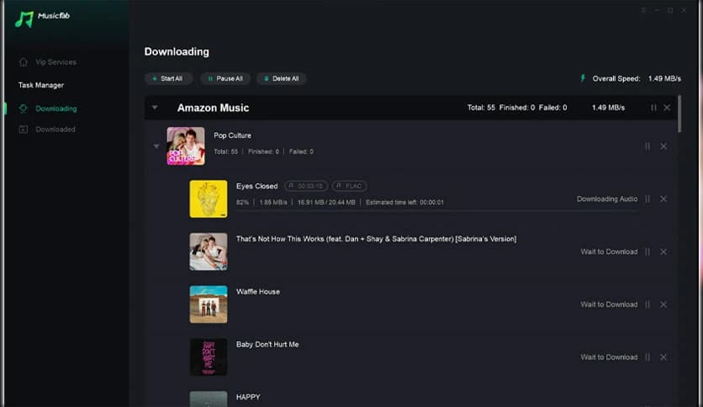Image resolution: width=703 pixels, height=407 pixels.
Task: Click the Waffle House song title
Action: (x=258, y=292)
